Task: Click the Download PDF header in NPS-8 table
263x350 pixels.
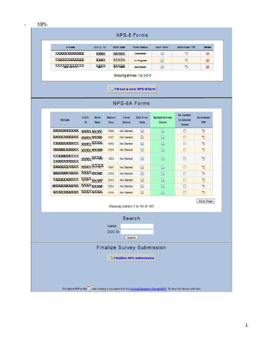Action: pyautogui.click(x=186, y=47)
